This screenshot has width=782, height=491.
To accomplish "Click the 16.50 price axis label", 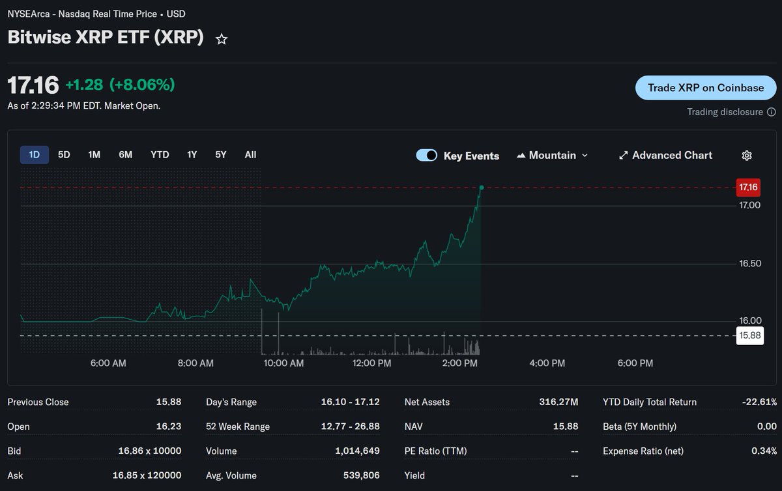I will pos(749,264).
